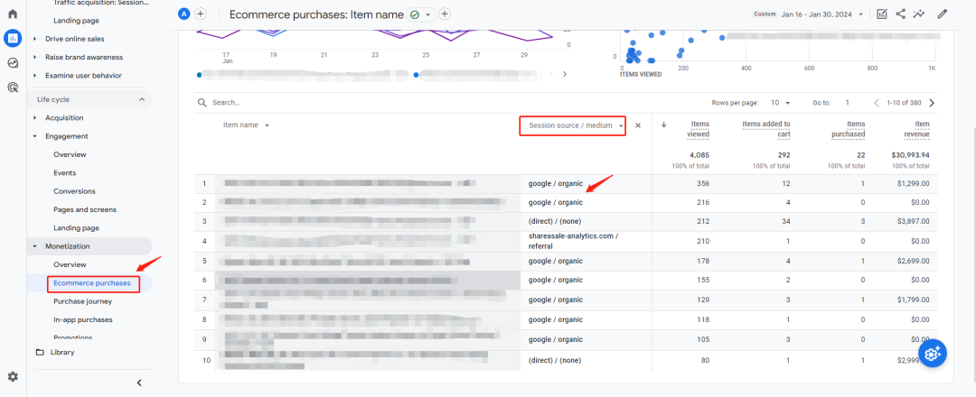Click the search magnifier icon in table
This screenshot has height=397, width=976.
[x=202, y=103]
